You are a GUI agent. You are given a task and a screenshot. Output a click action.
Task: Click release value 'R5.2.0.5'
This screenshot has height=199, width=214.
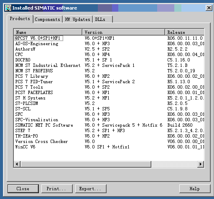point(177,103)
